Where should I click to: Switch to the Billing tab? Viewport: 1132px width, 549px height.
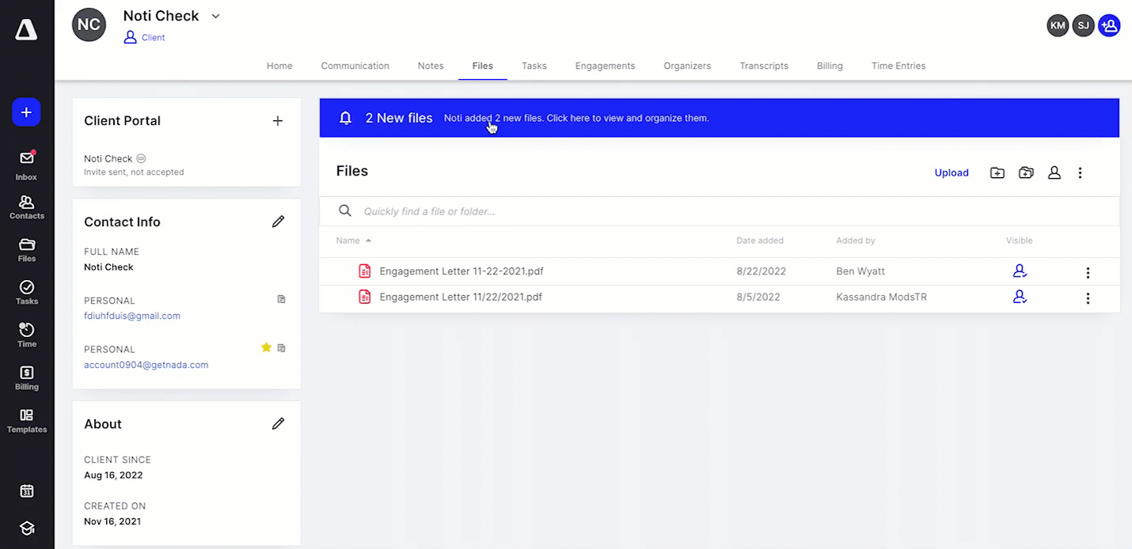click(830, 66)
